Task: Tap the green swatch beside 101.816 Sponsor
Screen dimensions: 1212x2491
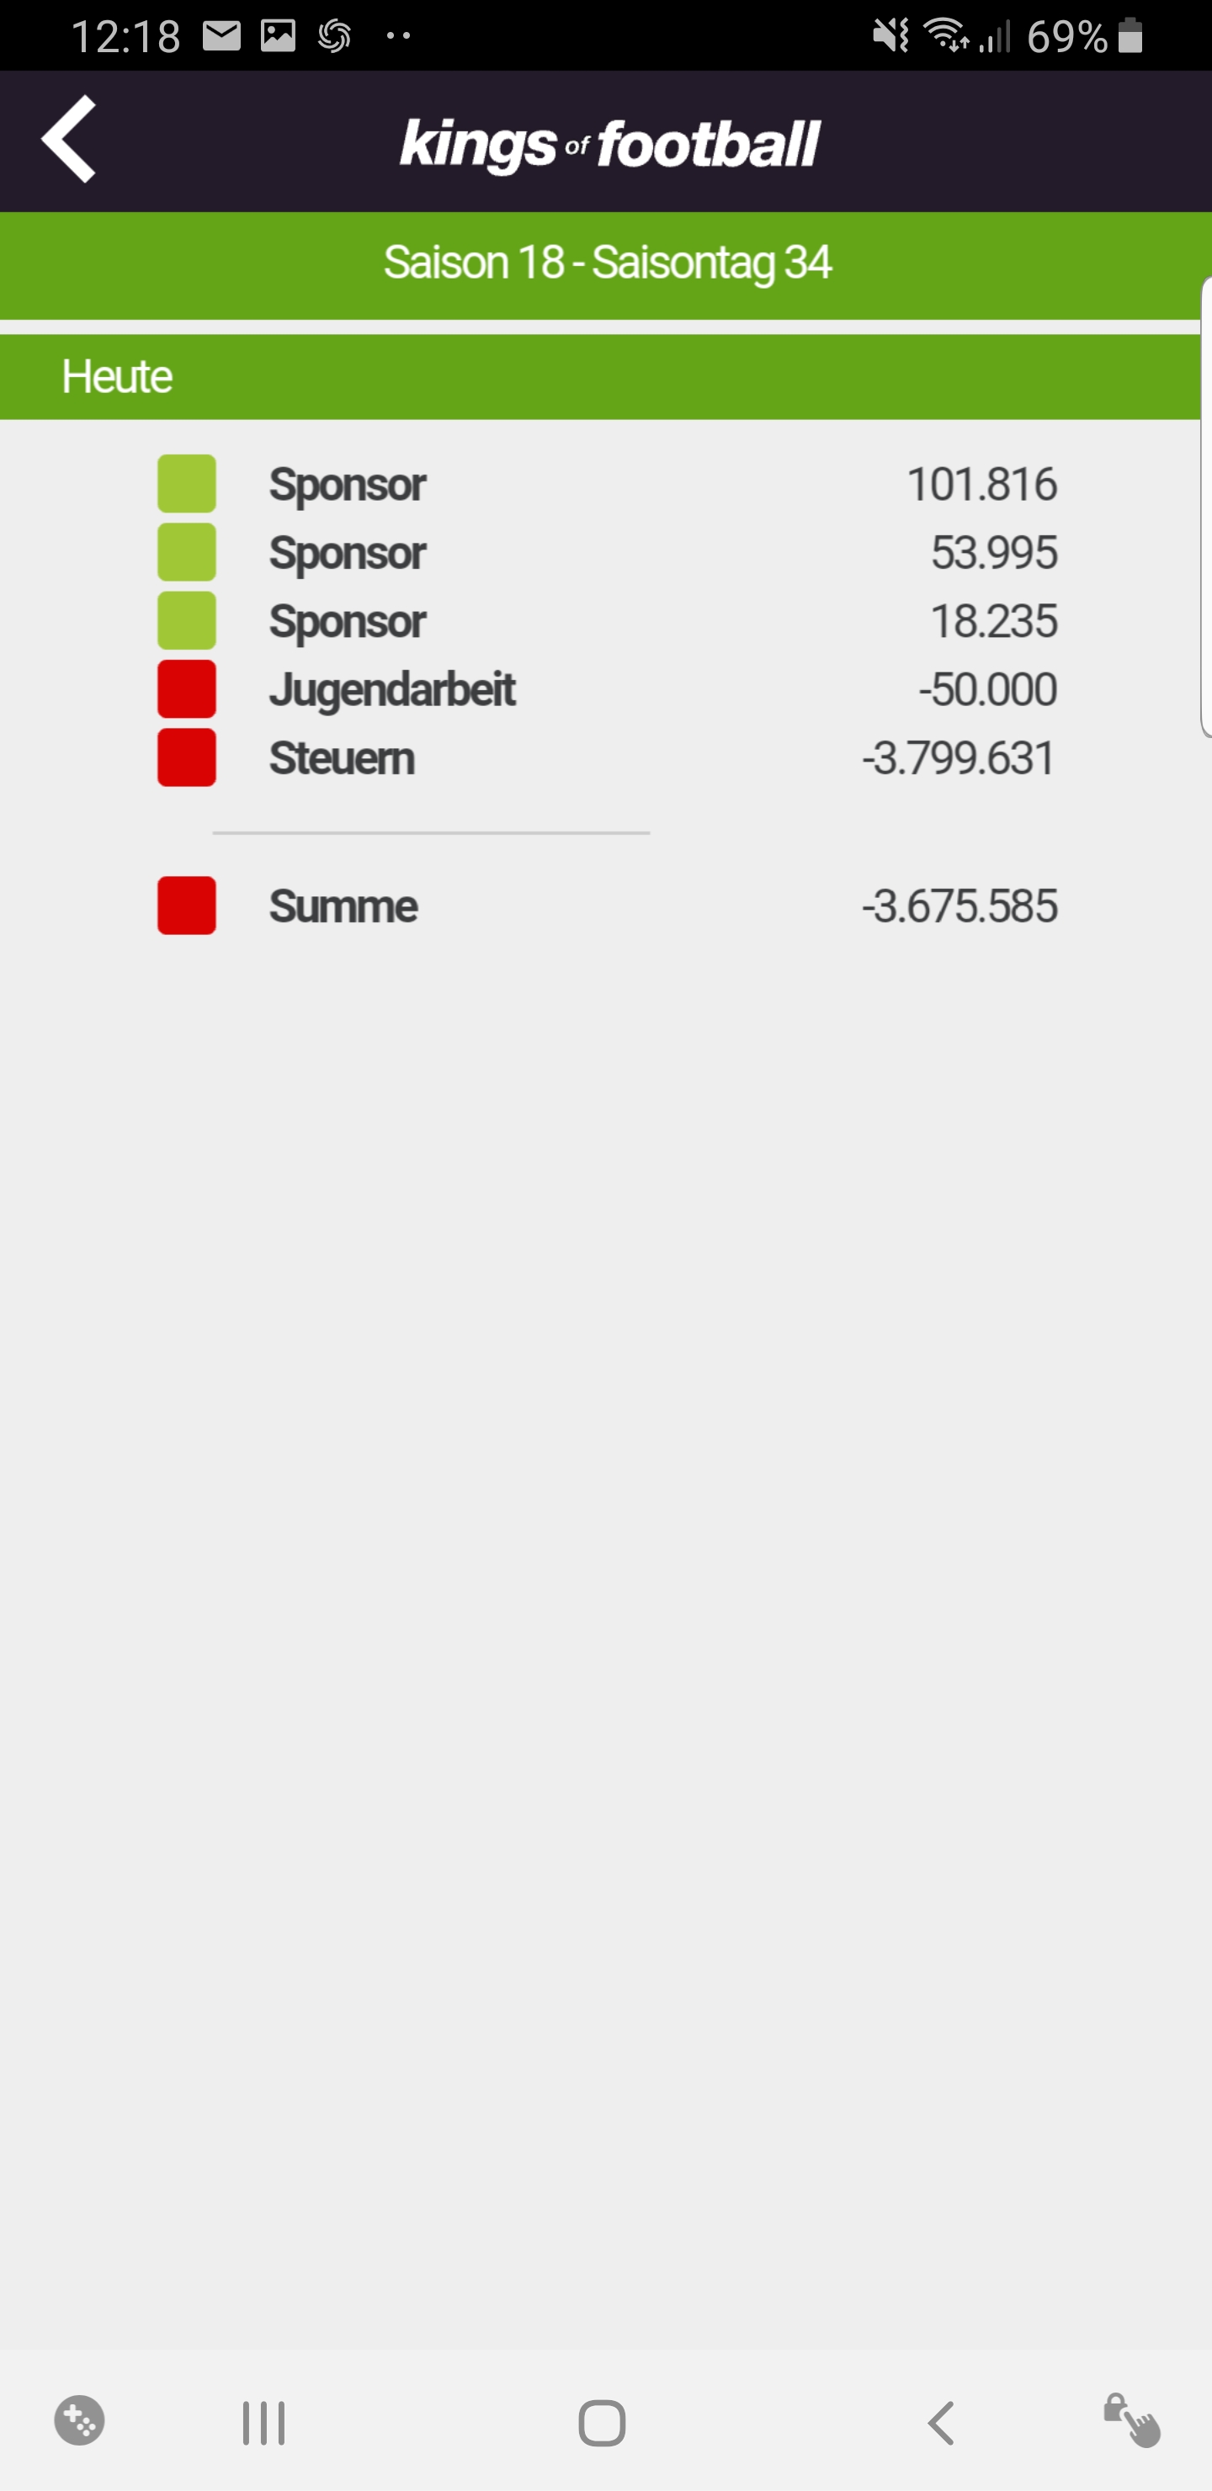Action: coord(187,484)
